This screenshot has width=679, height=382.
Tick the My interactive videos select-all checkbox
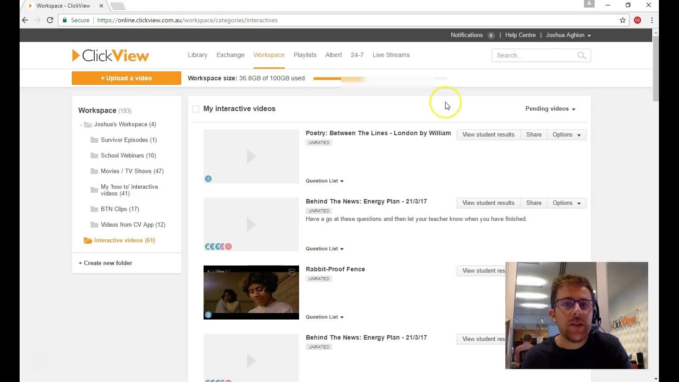pyautogui.click(x=196, y=109)
